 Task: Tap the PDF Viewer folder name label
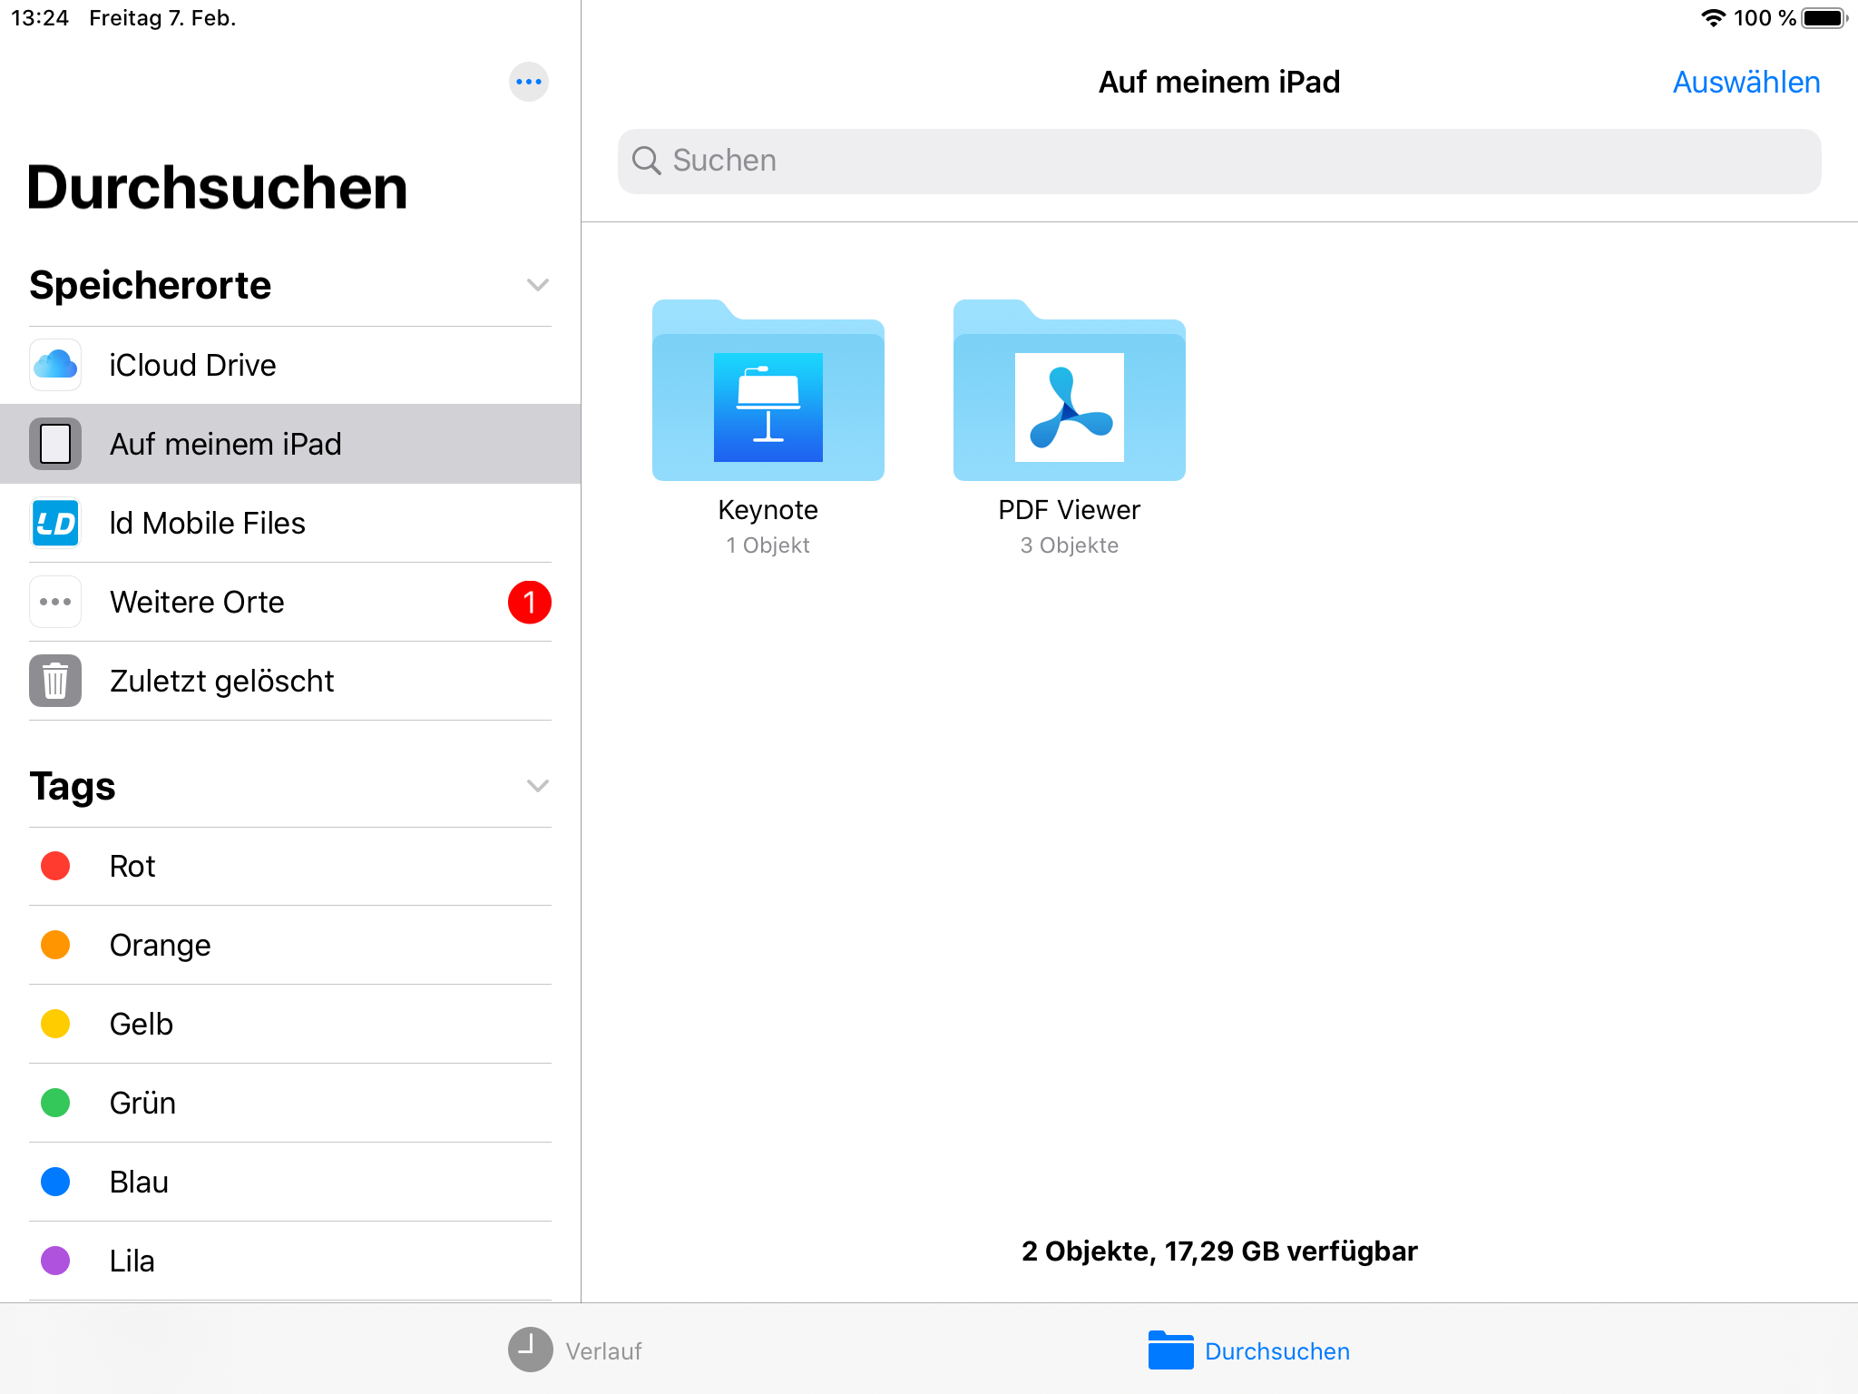coord(1070,510)
